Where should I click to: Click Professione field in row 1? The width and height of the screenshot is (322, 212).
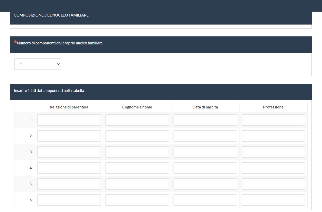point(273,120)
